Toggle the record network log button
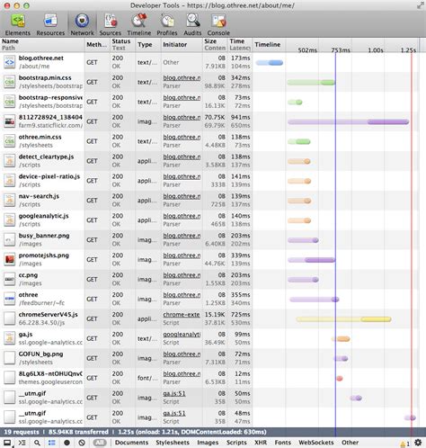This screenshot has width=426, height=448. tap(67, 443)
